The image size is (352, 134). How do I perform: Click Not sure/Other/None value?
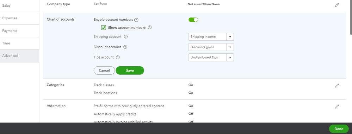click(x=204, y=4)
